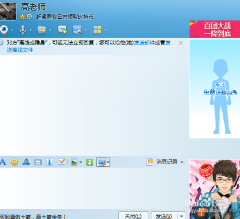Viewport: 240px width, 219px height.
Task: Open send options arrow next to 发送(S)
Action: 181,216
